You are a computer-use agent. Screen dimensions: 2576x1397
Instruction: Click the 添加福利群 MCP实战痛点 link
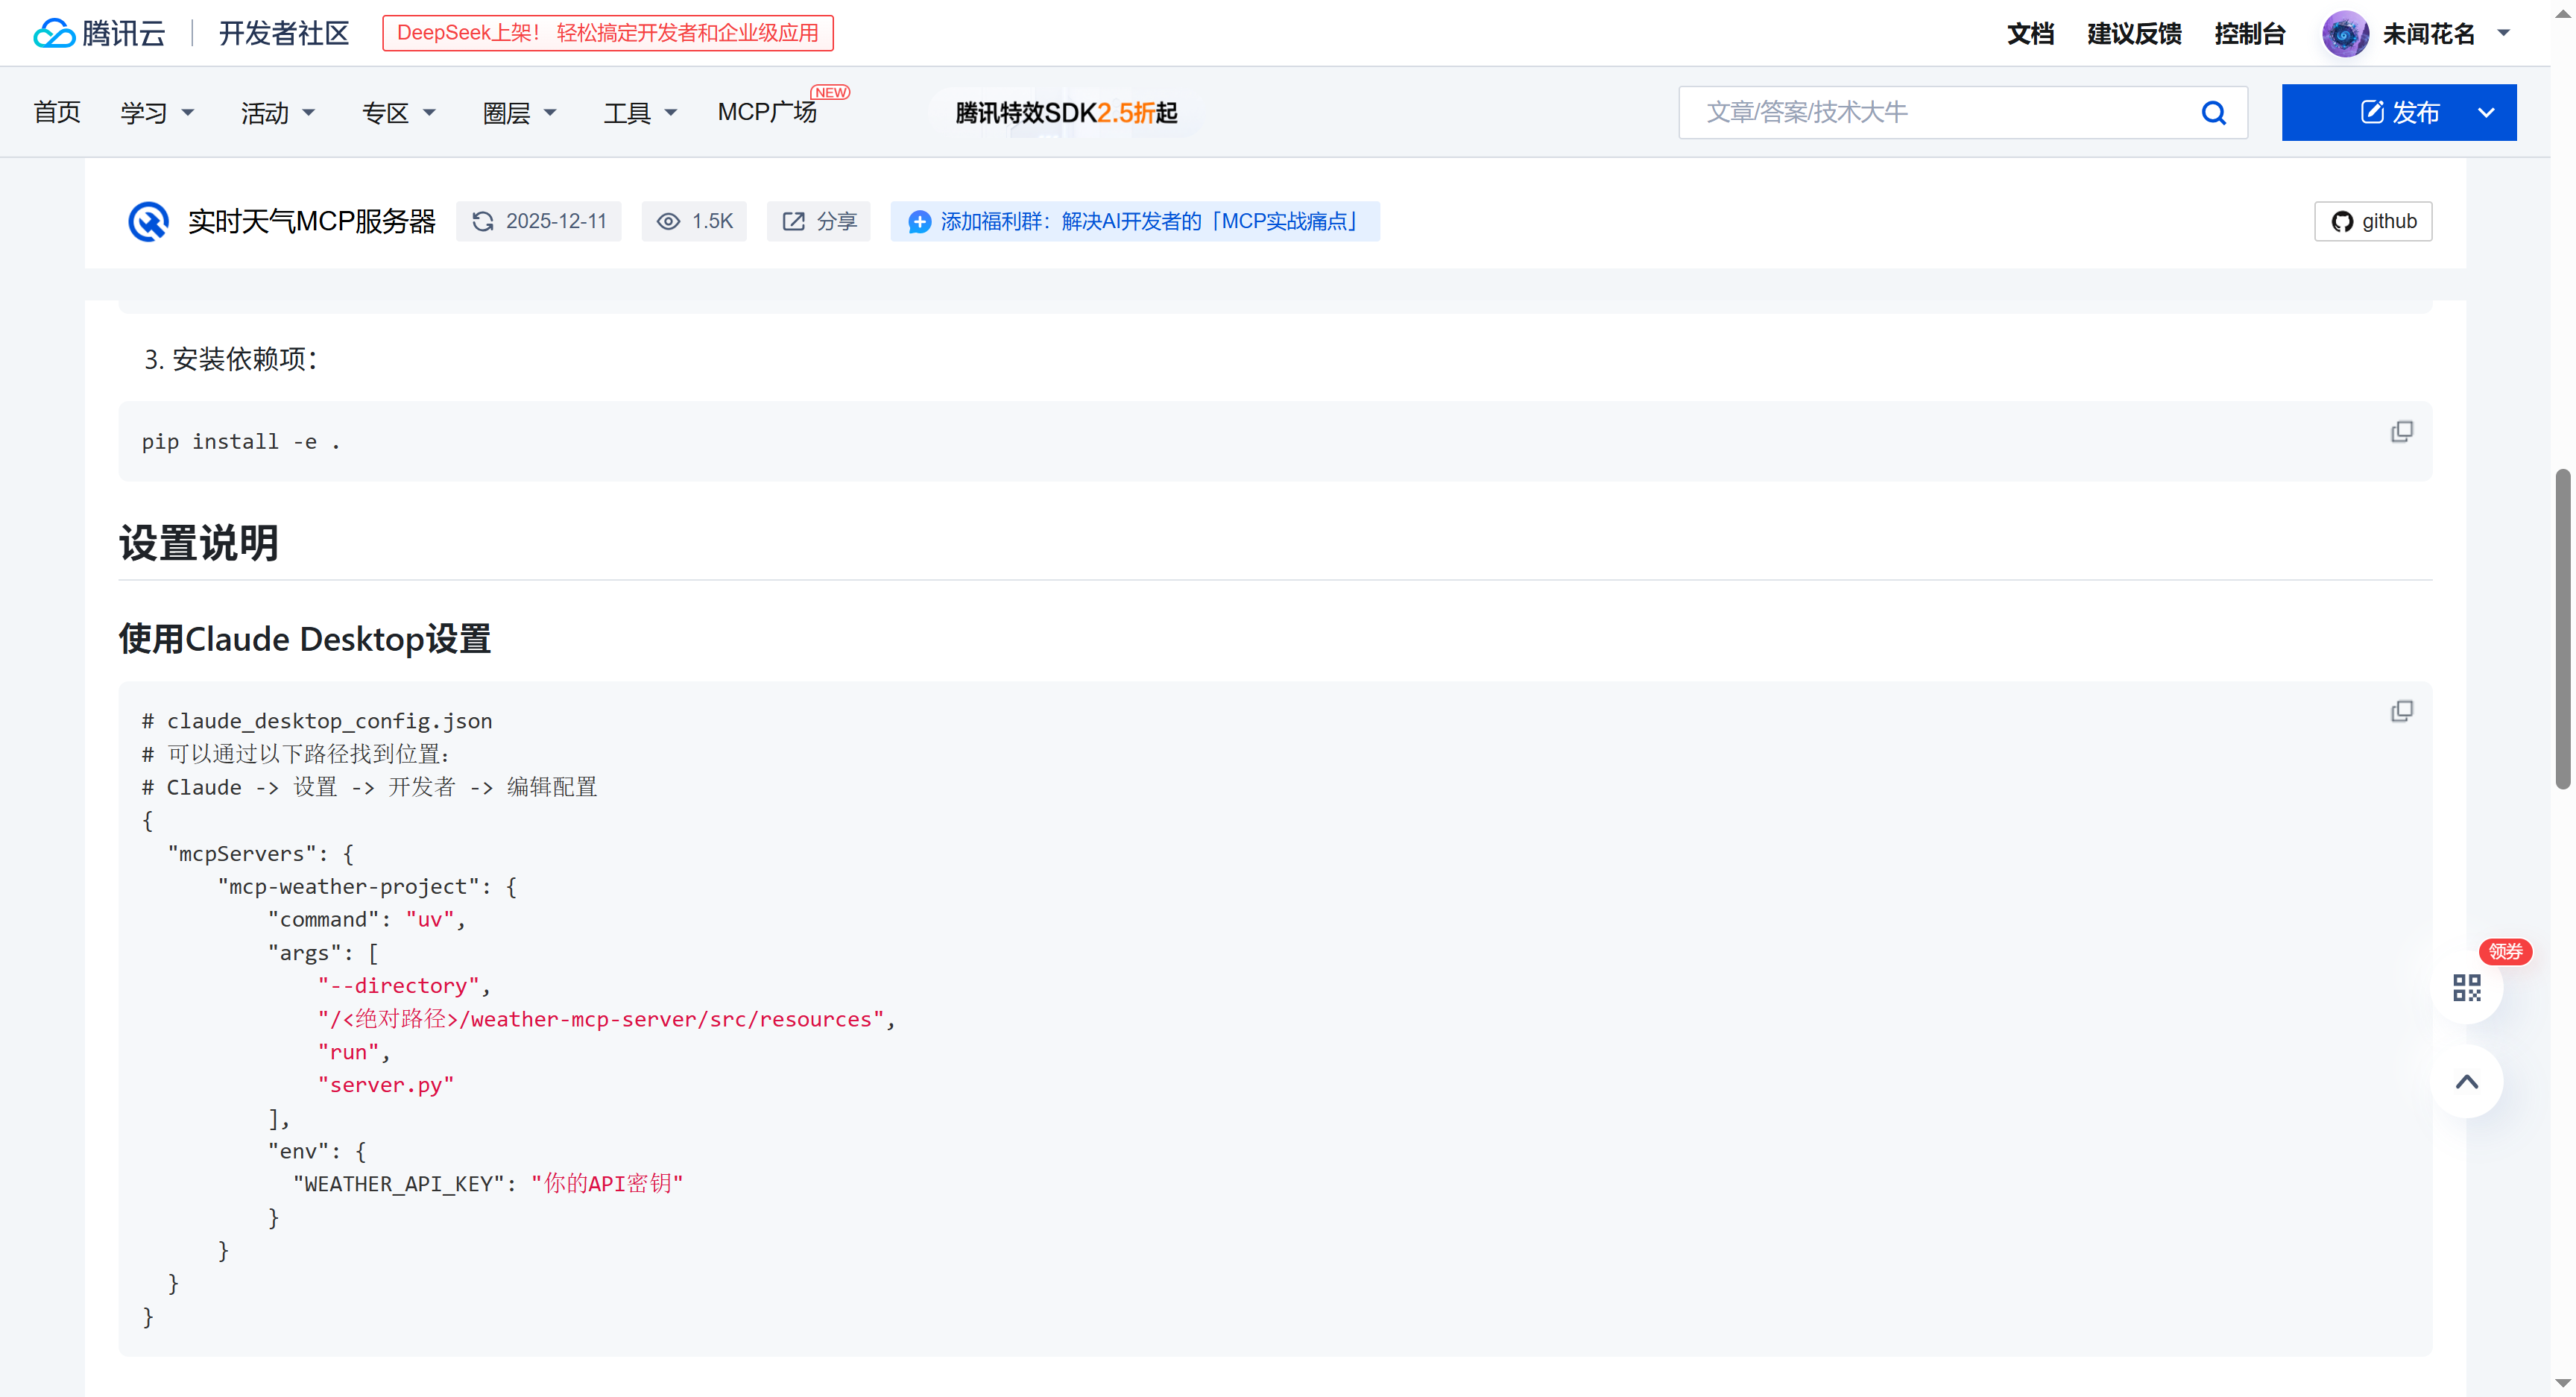point(1134,221)
